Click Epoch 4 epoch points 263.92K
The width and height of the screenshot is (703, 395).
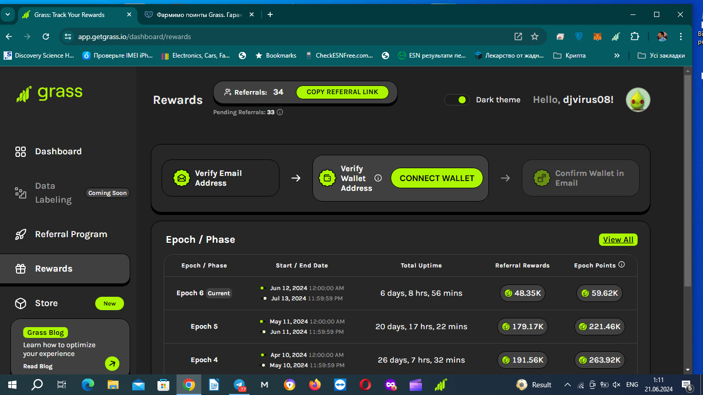(x=600, y=360)
